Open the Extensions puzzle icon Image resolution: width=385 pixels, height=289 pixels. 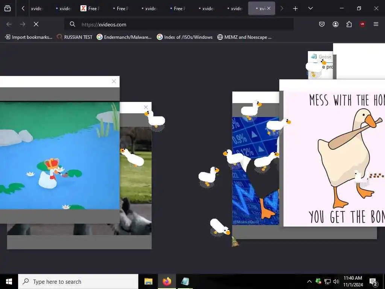[x=349, y=24]
